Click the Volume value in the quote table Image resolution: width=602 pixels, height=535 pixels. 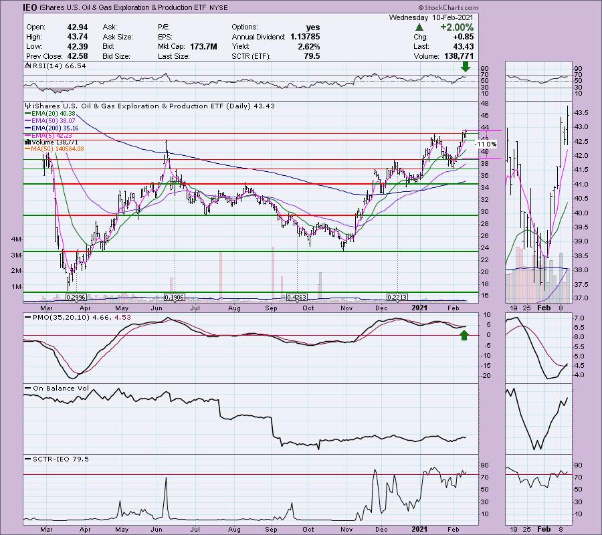click(458, 56)
